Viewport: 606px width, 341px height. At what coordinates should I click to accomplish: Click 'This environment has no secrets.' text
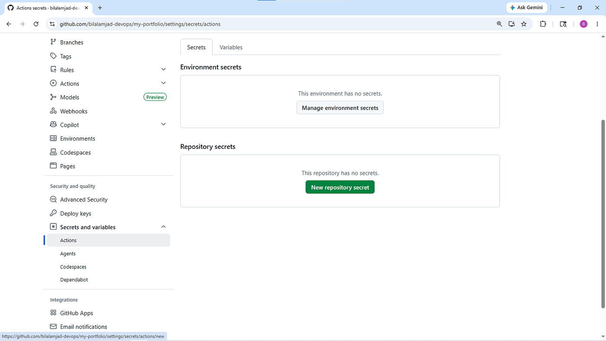tap(340, 93)
